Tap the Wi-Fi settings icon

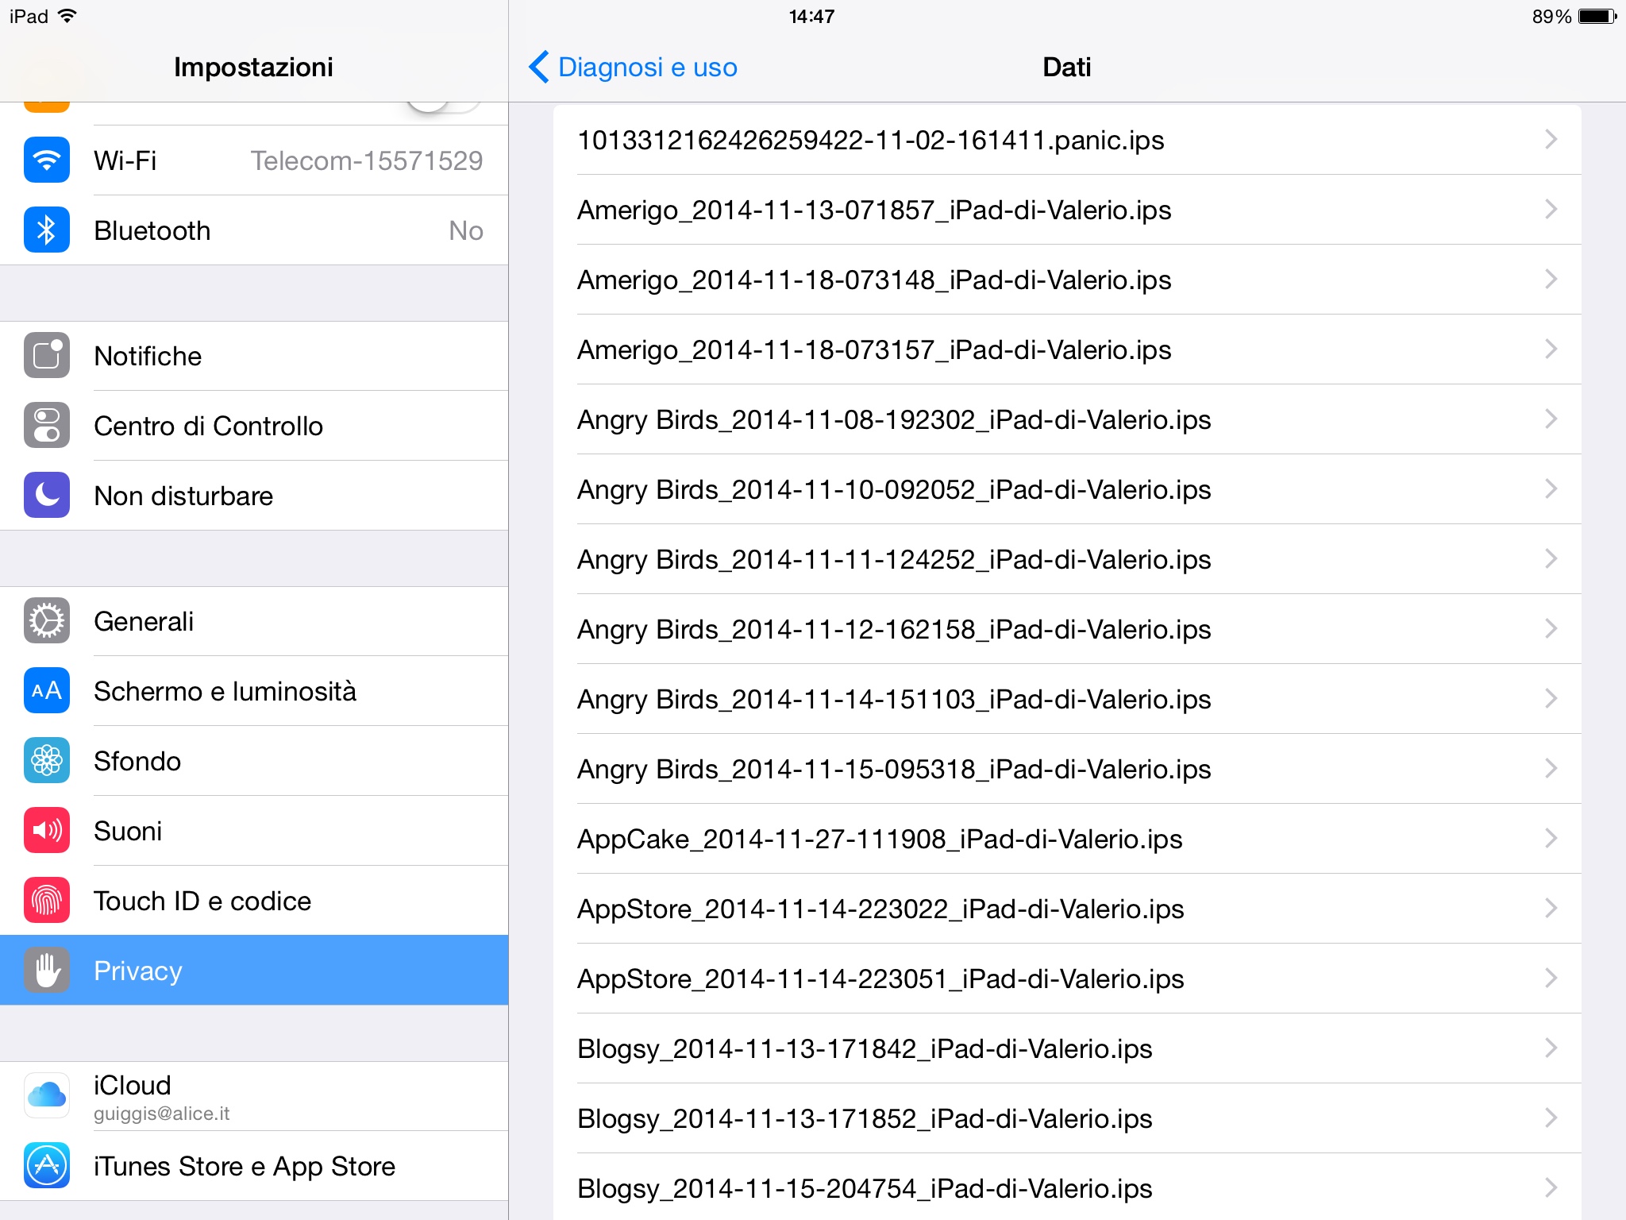point(47,160)
